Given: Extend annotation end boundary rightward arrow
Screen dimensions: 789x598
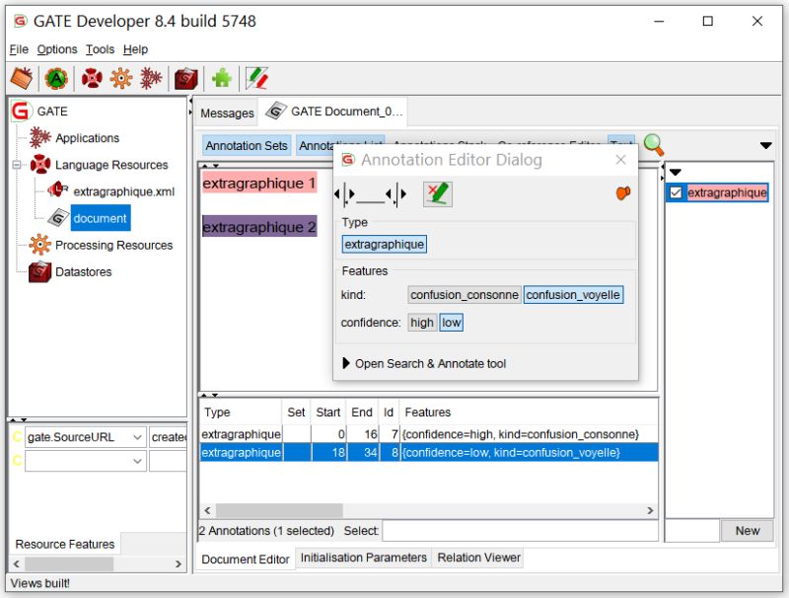Looking at the screenshot, I should (x=403, y=193).
